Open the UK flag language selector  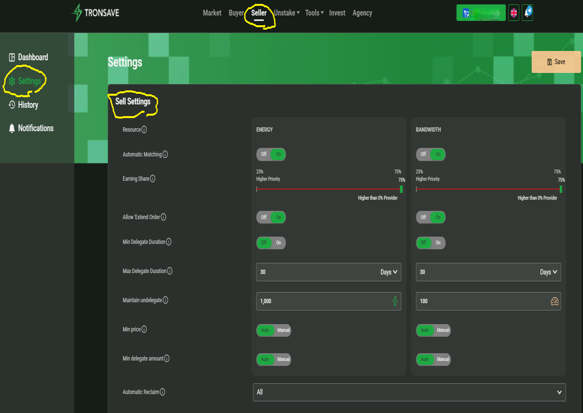pos(514,13)
